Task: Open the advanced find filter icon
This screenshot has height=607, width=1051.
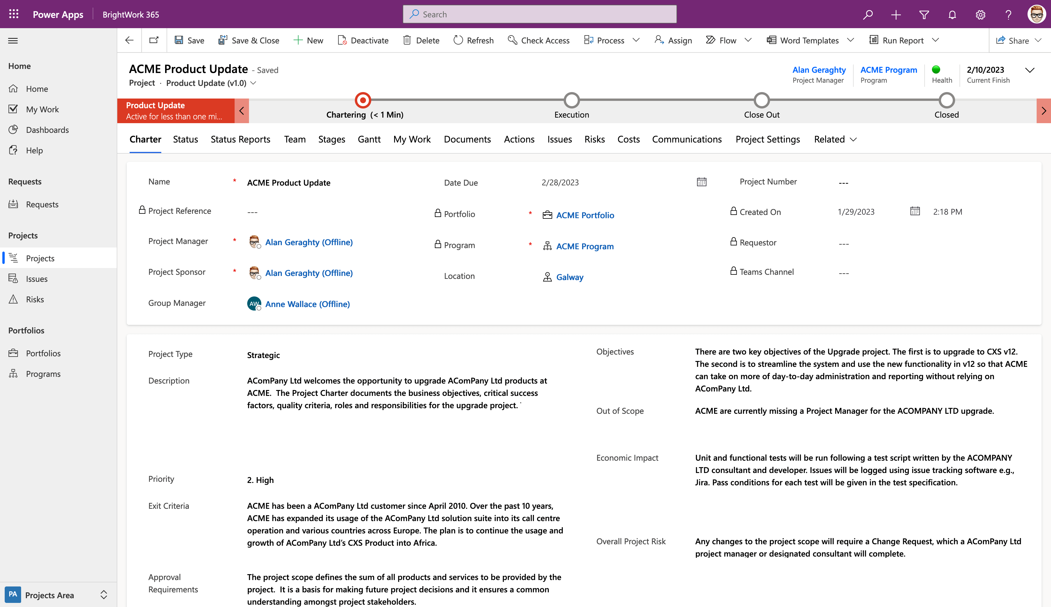Action: pyautogui.click(x=924, y=15)
